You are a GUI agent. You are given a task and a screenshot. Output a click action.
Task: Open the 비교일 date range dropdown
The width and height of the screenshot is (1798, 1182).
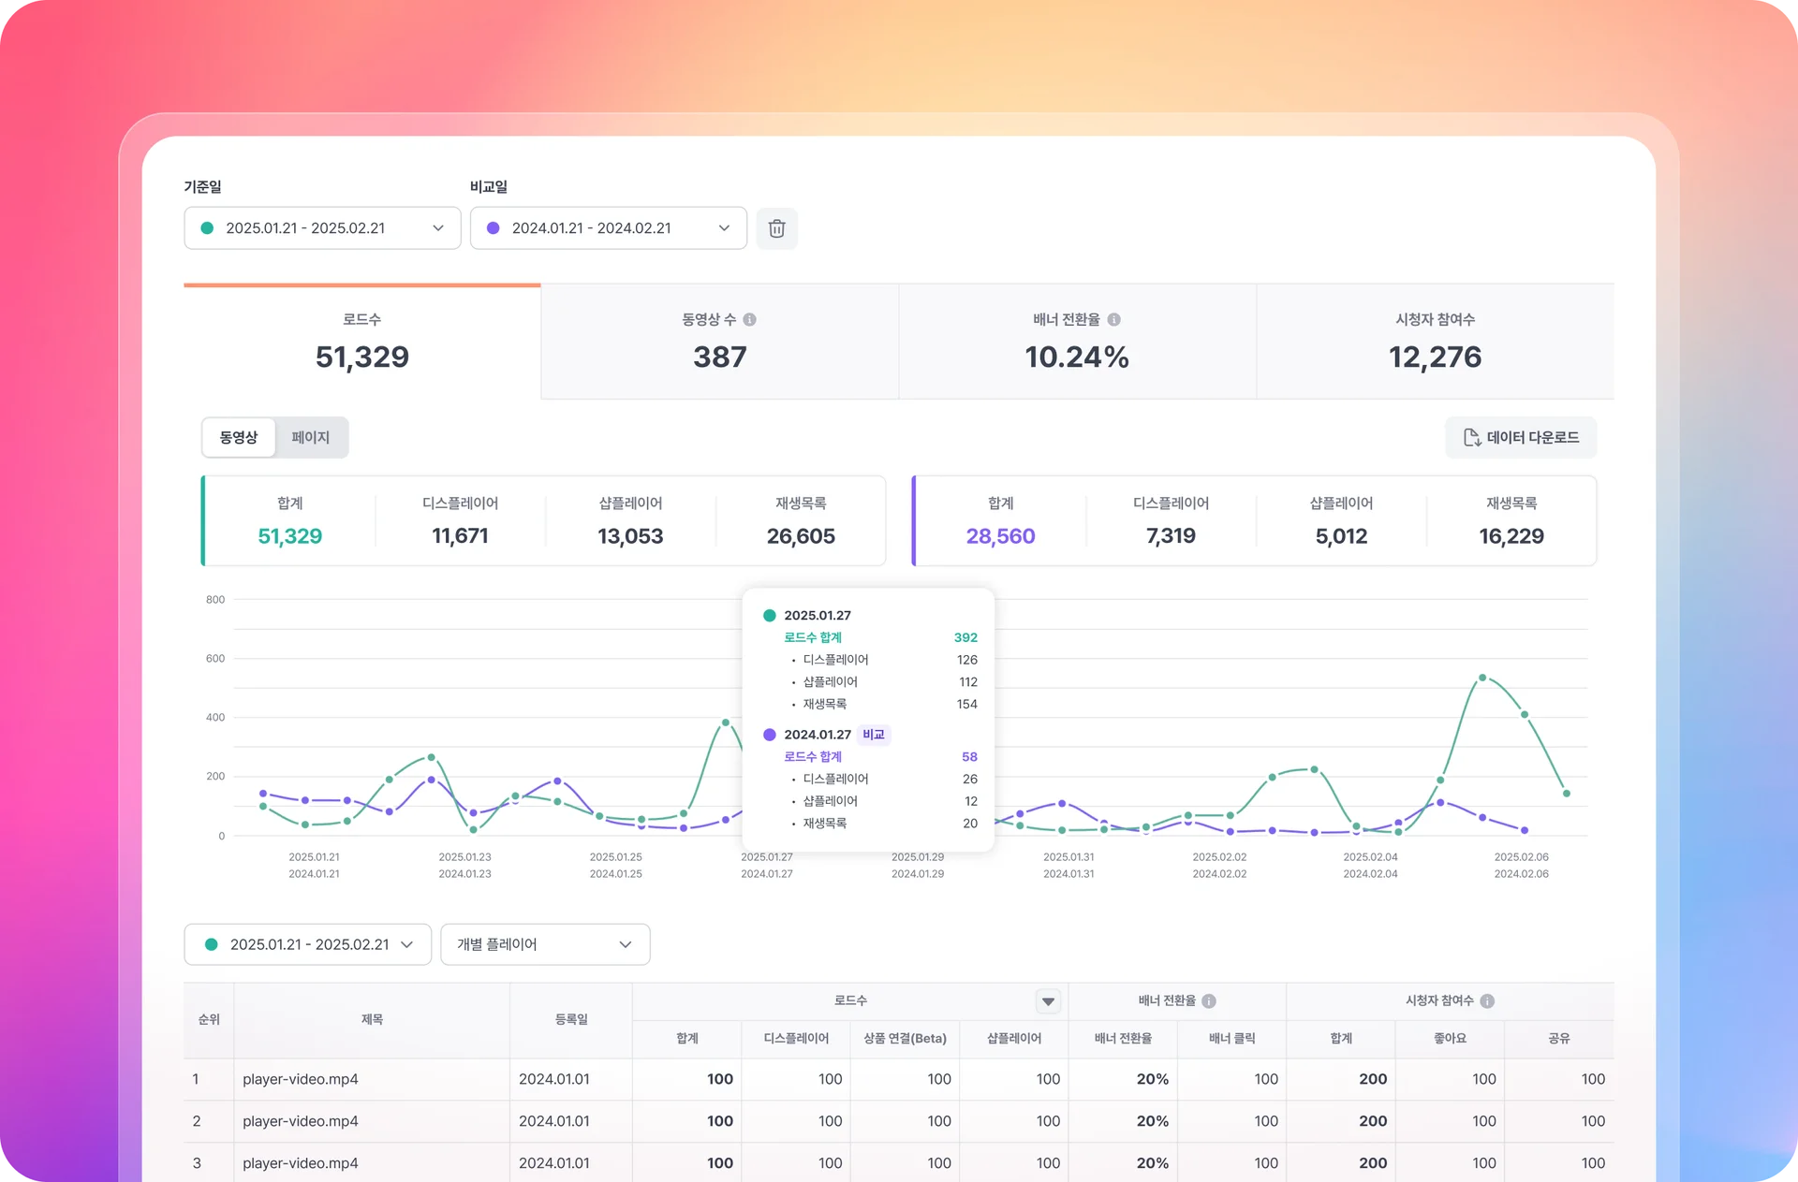pos(608,228)
